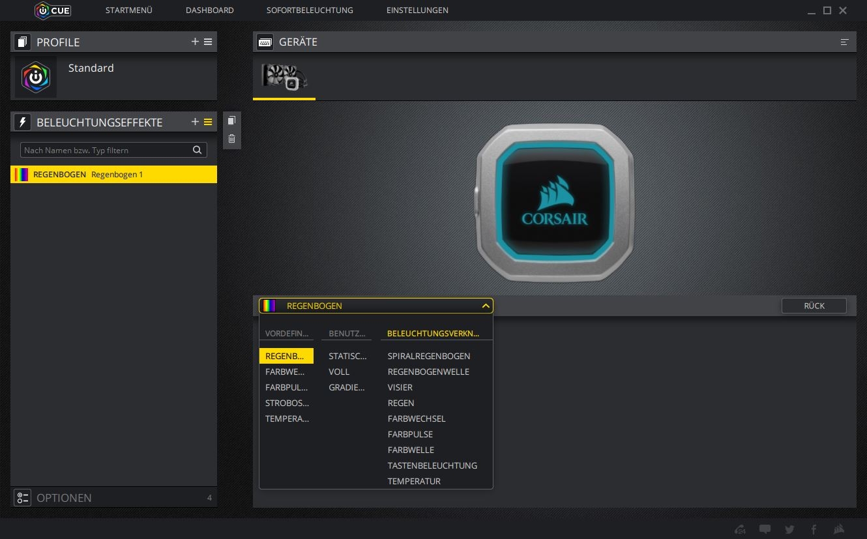
Task: Select TEMPERATUR lighting link effect
Action: point(414,481)
